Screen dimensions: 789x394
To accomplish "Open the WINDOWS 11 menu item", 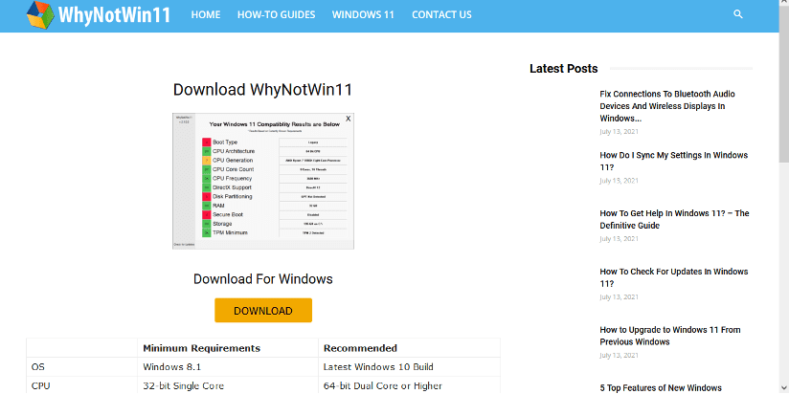I will pyautogui.click(x=363, y=15).
